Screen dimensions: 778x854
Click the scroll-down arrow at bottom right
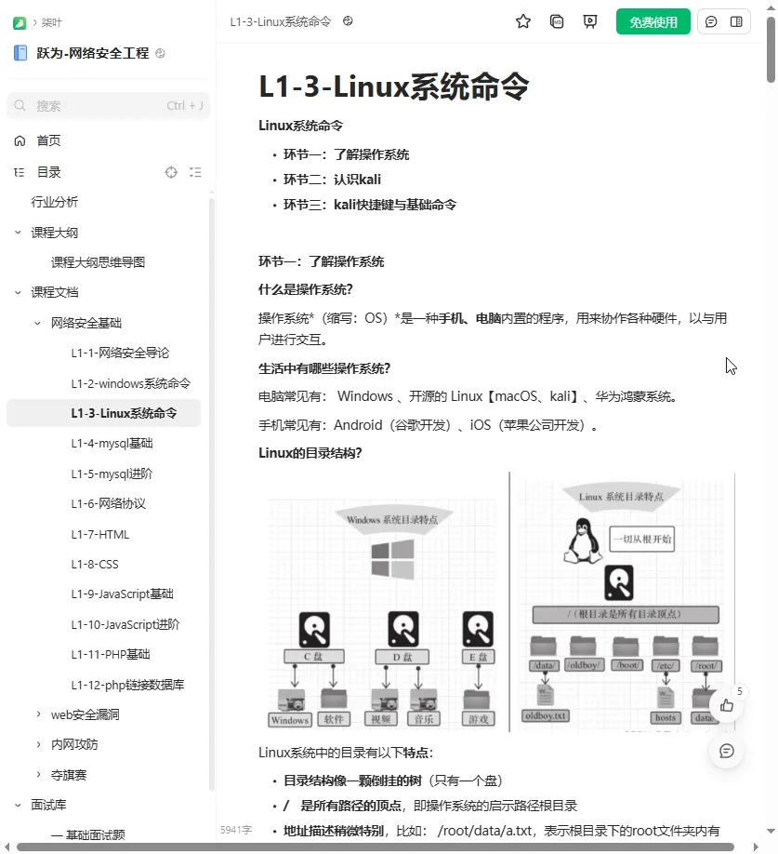coord(771,831)
